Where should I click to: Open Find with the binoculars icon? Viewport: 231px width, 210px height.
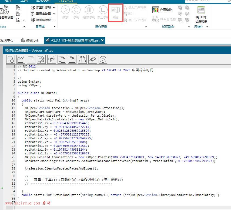82,59
